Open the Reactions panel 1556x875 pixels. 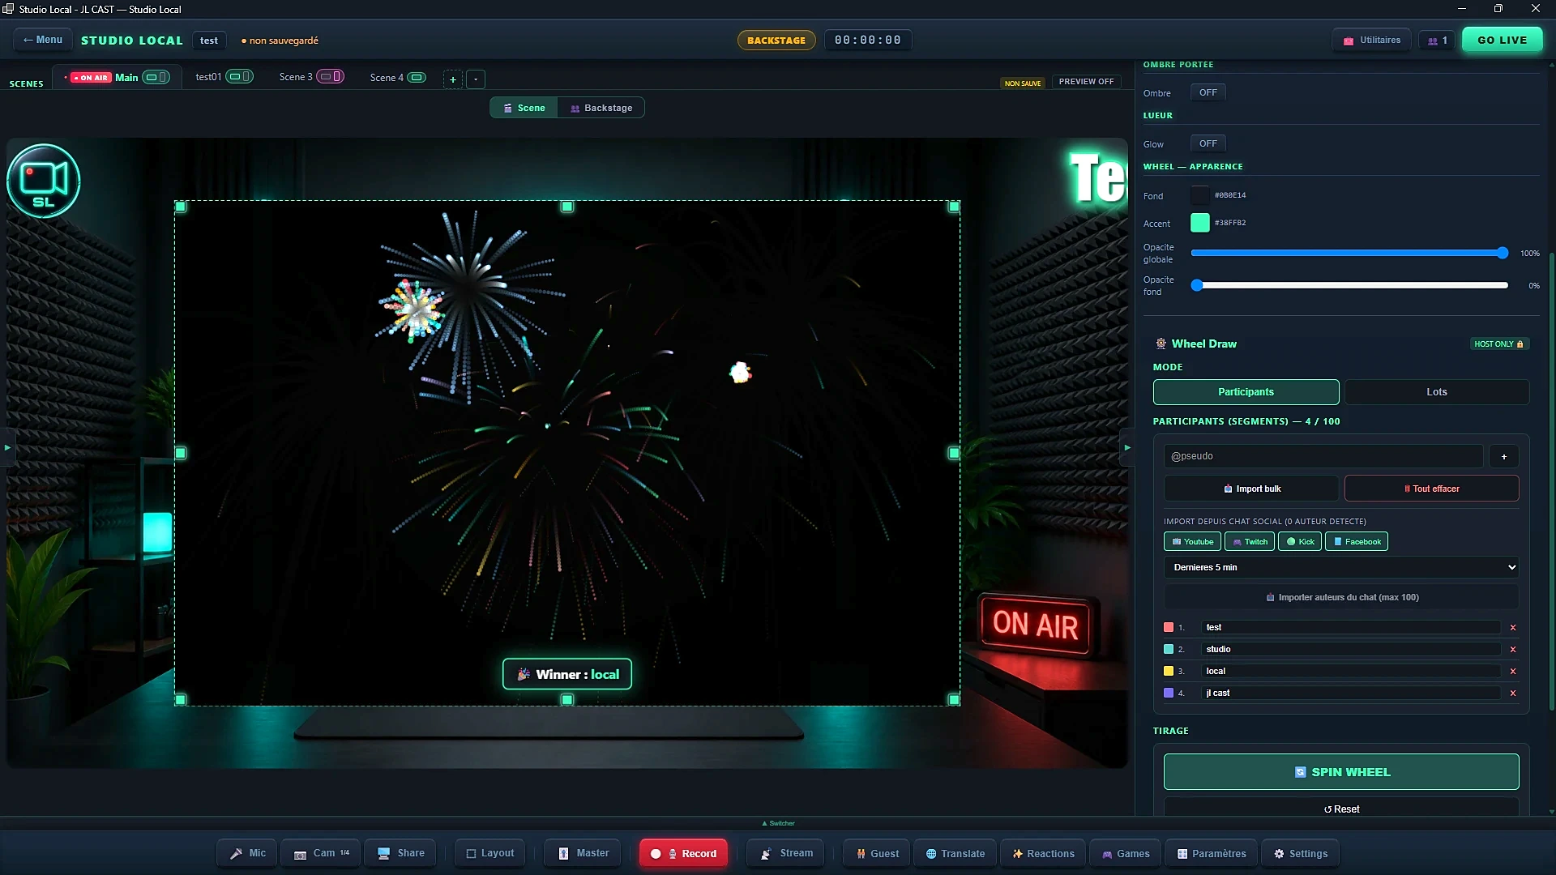coord(1043,853)
